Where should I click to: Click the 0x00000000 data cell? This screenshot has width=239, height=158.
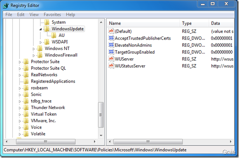pyautogui.click(x=222, y=52)
